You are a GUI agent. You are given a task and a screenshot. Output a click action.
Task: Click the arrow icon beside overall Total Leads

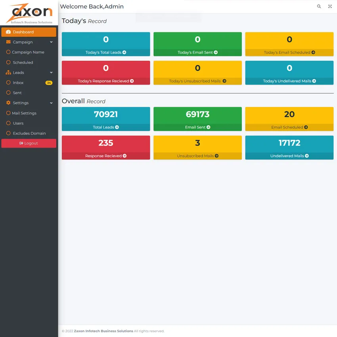pos(117,127)
